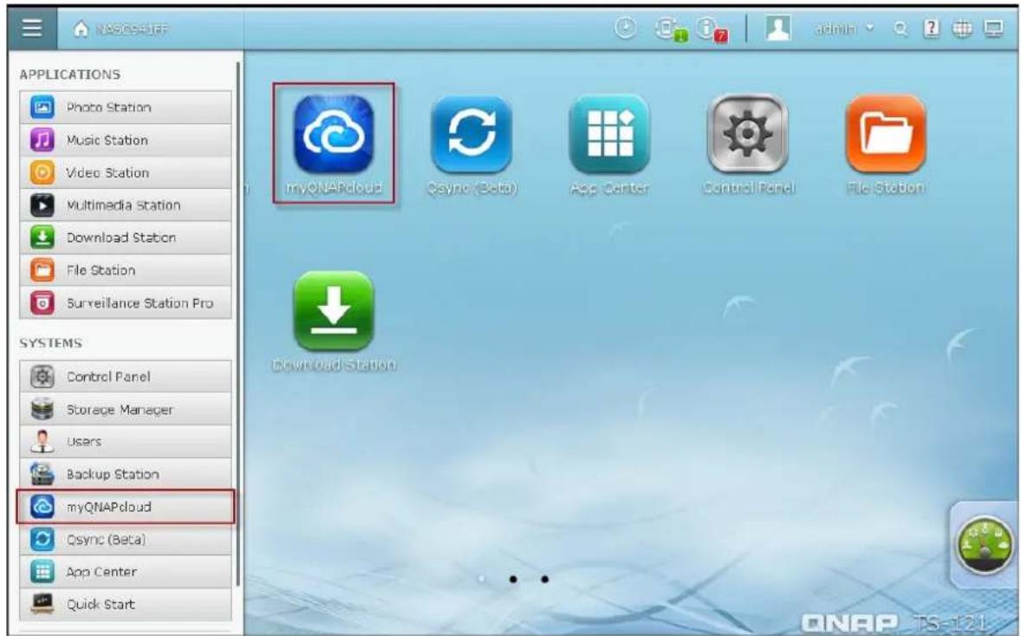Open the App Center desktop icon
1021x636 pixels.
pos(609,145)
